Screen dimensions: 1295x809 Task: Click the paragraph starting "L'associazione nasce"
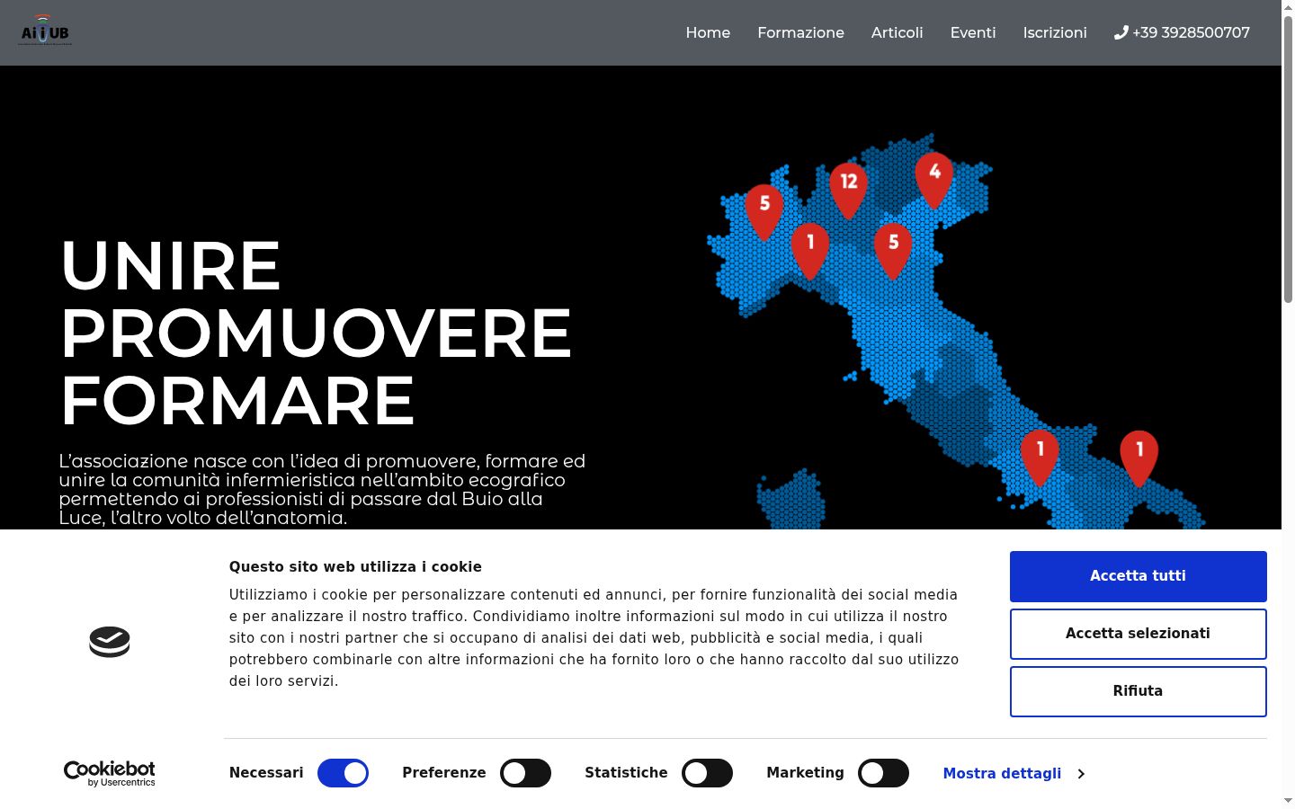(x=322, y=489)
